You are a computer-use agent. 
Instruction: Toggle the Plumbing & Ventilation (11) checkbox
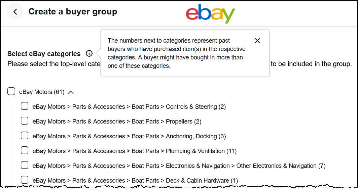(x=25, y=150)
